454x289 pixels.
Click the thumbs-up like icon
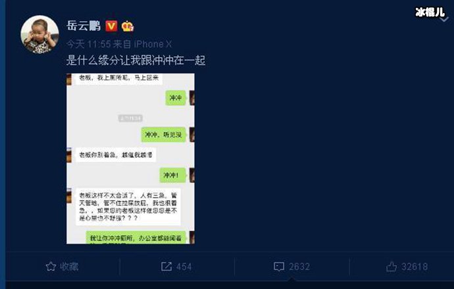pyautogui.click(x=391, y=267)
